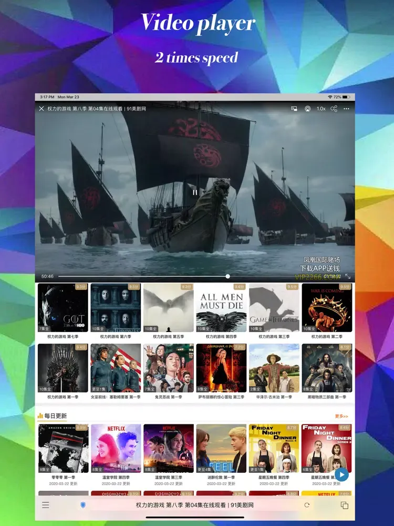Open 权力的游戏 第三季 poster
This screenshot has width=394, height=526.
[x=274, y=308]
